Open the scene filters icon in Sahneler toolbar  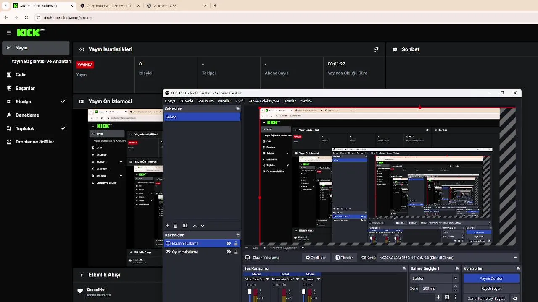(x=185, y=226)
